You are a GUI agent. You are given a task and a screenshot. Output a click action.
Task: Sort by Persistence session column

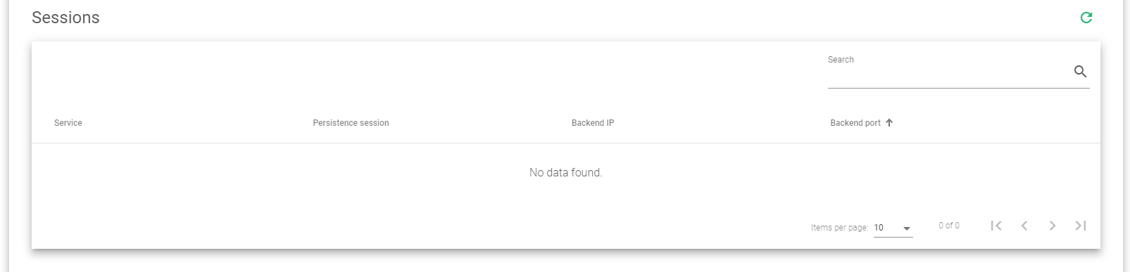click(x=351, y=123)
